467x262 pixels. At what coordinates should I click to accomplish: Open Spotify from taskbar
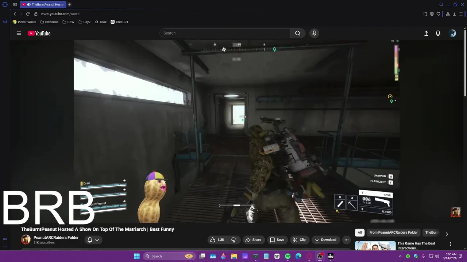tap(287, 256)
